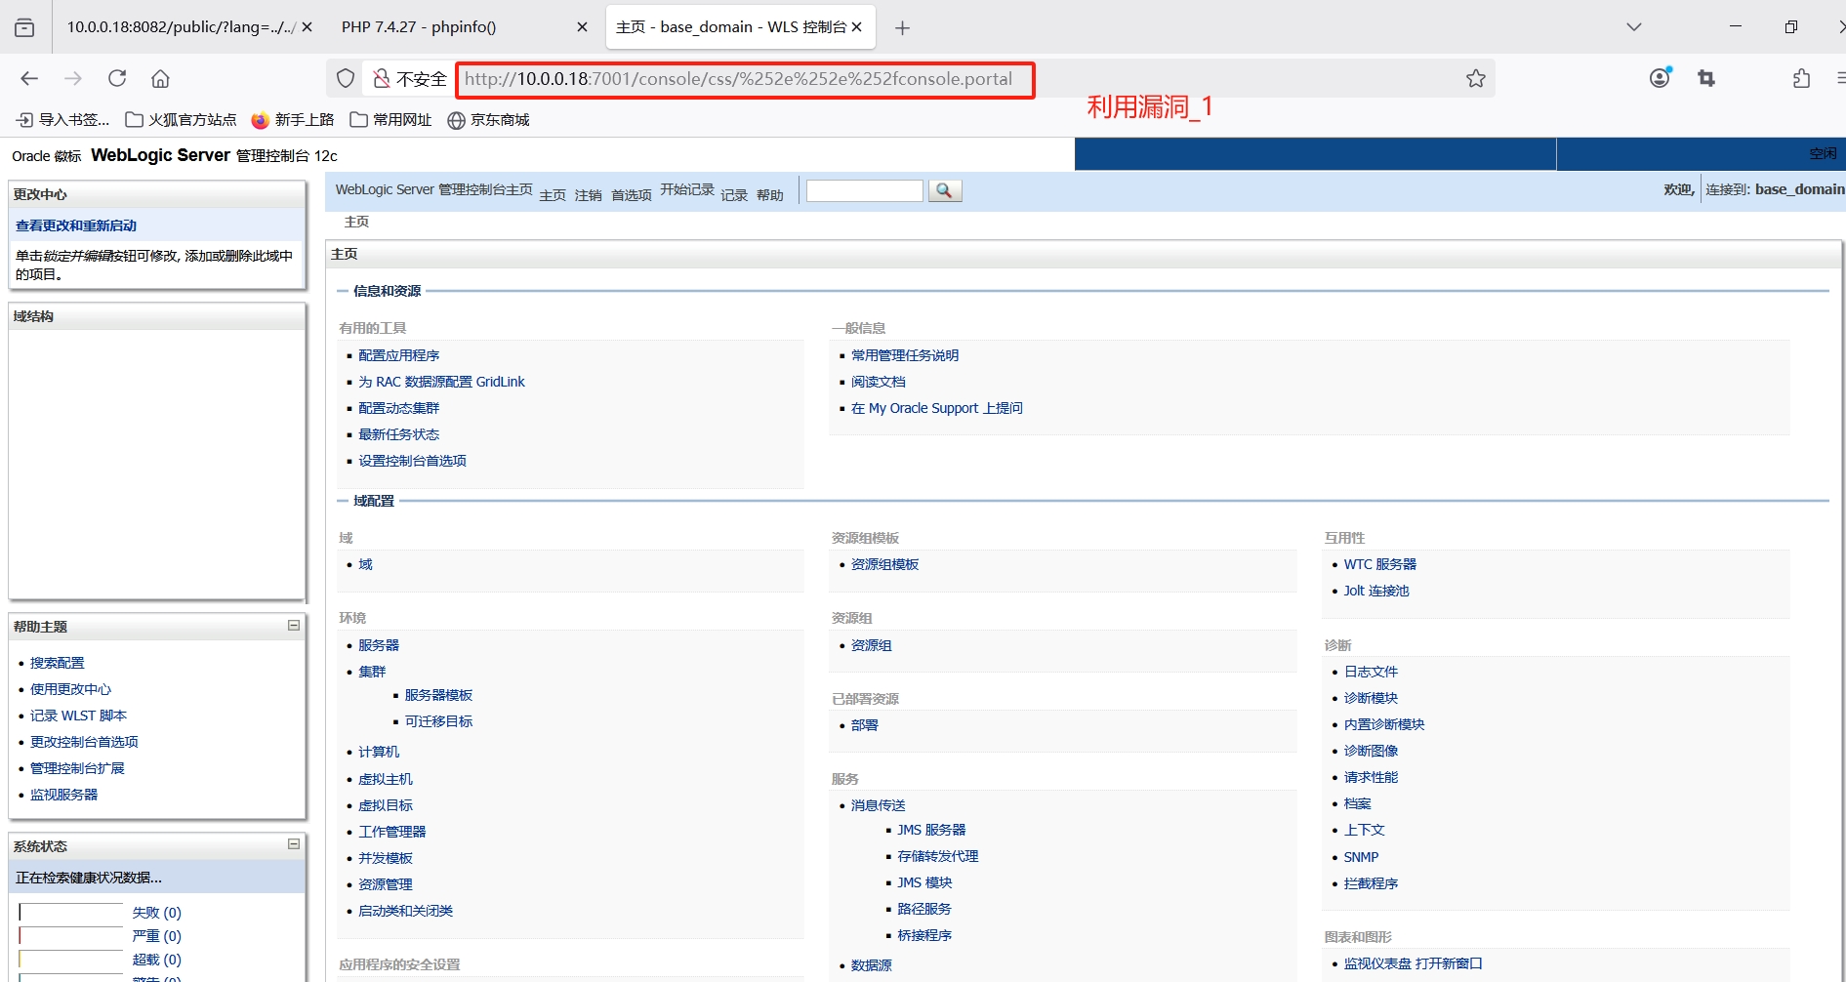Open a new browser tab
The height and width of the screenshot is (982, 1846).
(903, 27)
